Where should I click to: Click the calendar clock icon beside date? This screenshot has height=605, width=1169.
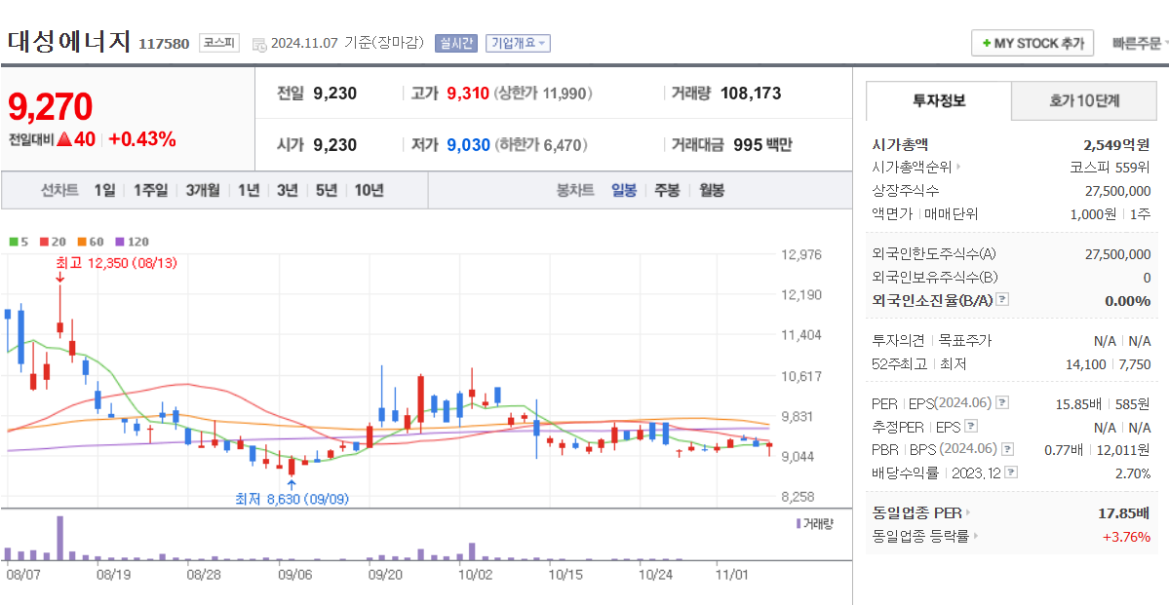[x=259, y=45]
